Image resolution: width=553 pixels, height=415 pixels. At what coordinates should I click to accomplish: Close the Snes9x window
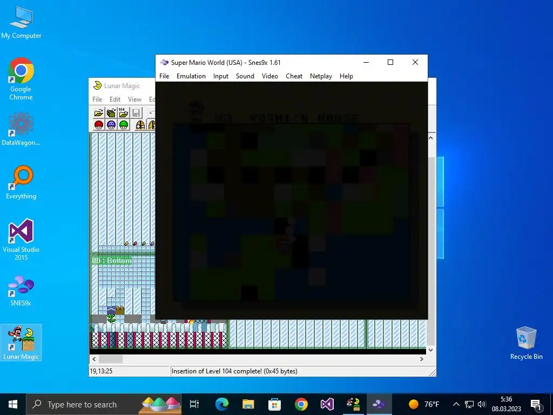[x=415, y=63]
